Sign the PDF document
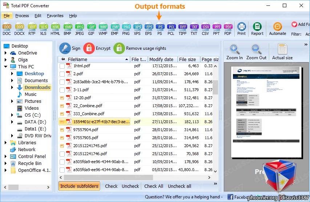310x202 pixels. pos(70,48)
